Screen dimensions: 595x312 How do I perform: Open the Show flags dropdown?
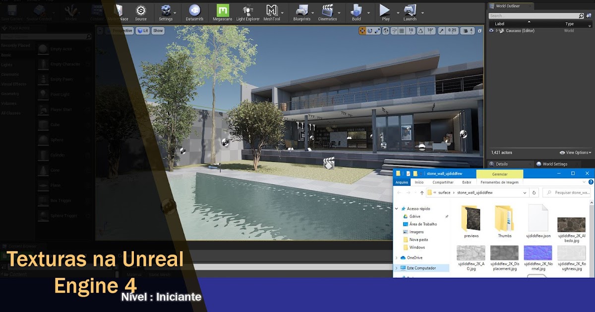pyautogui.click(x=158, y=30)
